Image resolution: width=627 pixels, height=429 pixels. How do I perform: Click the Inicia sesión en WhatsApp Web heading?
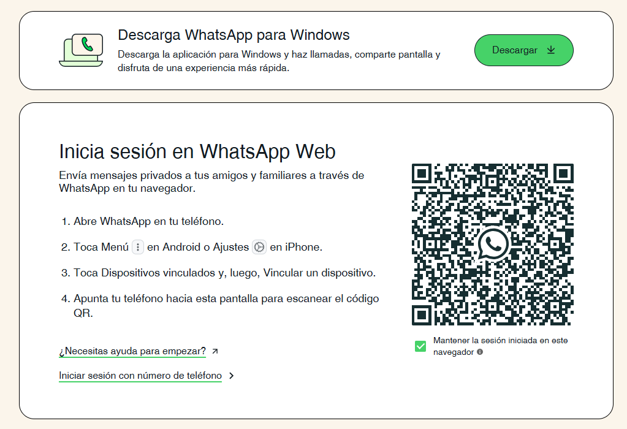(x=197, y=151)
